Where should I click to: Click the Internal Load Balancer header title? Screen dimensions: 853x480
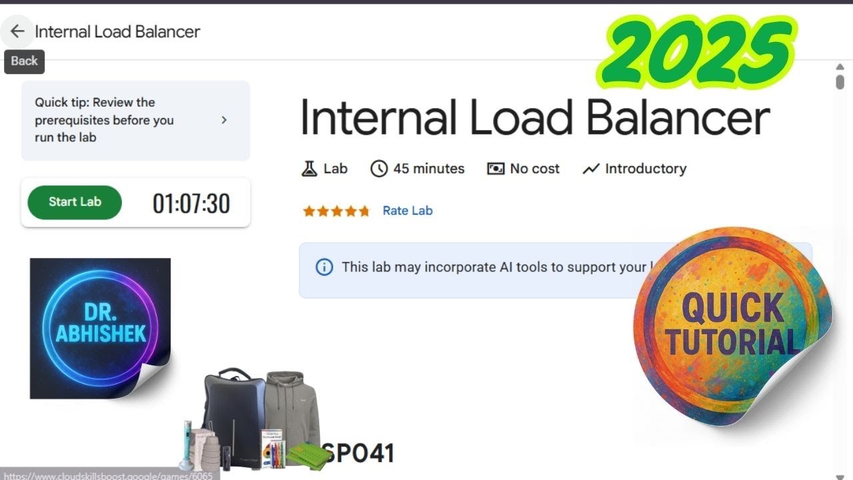coord(117,31)
